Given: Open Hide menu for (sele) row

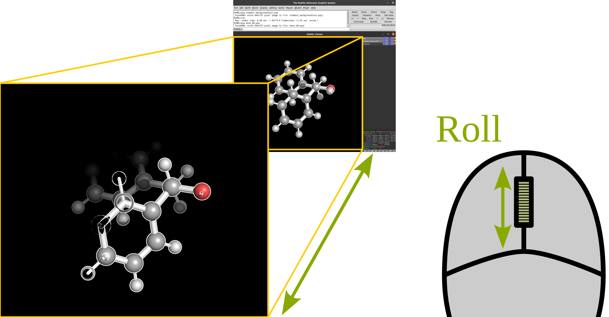Looking at the screenshot, I should tap(389, 44).
